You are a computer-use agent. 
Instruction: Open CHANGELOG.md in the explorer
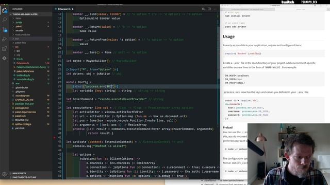[x=24, y=100]
